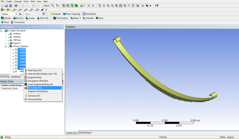Screen dimensions: 239x139
Task: Select the Sweep tool
Action: 30,18
